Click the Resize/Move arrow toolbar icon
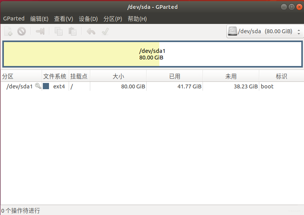 point(40,31)
